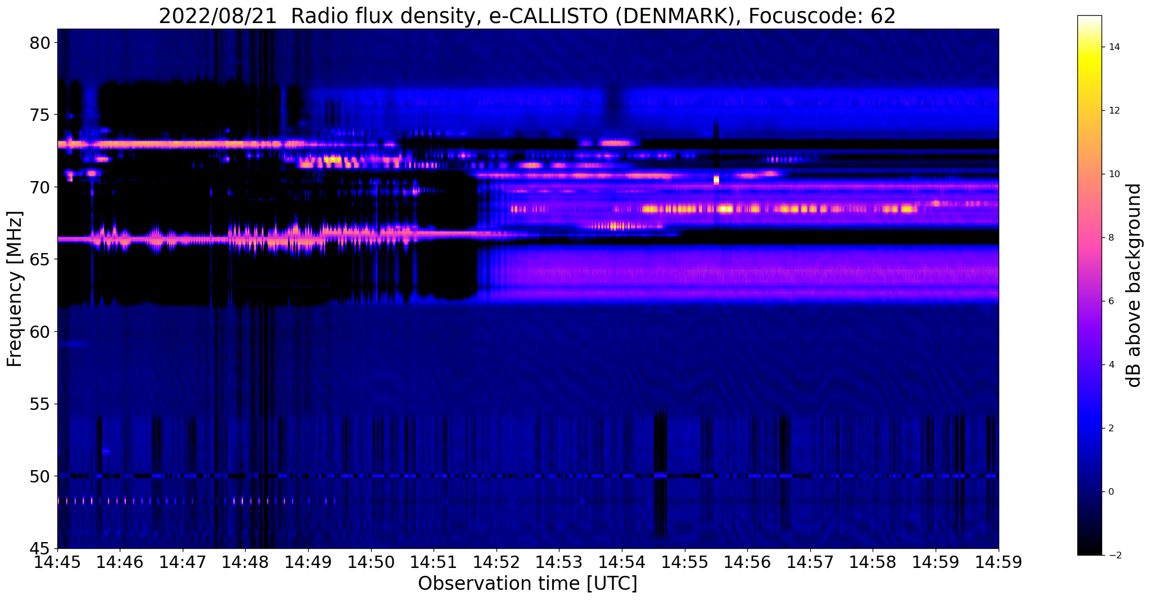Click colorbar tick label 4
Screen dimensions: 1151x600
point(1110,365)
